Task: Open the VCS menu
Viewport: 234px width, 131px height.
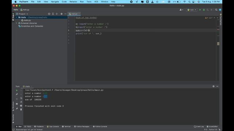Action: (96, 2)
